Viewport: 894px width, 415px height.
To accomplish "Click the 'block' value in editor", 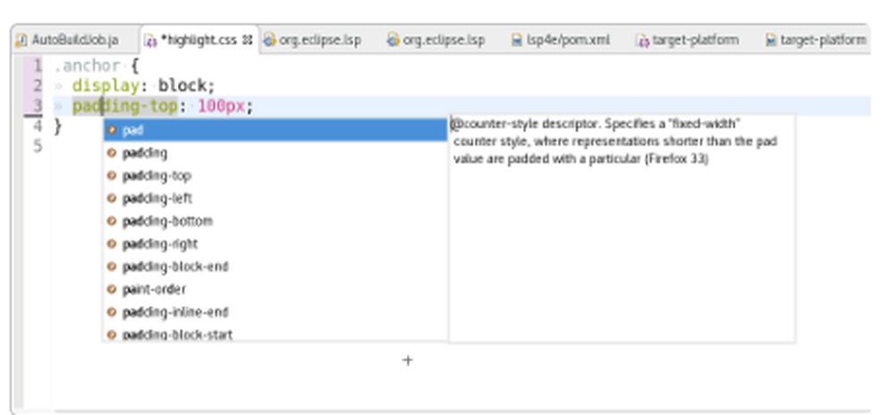I will click(181, 86).
